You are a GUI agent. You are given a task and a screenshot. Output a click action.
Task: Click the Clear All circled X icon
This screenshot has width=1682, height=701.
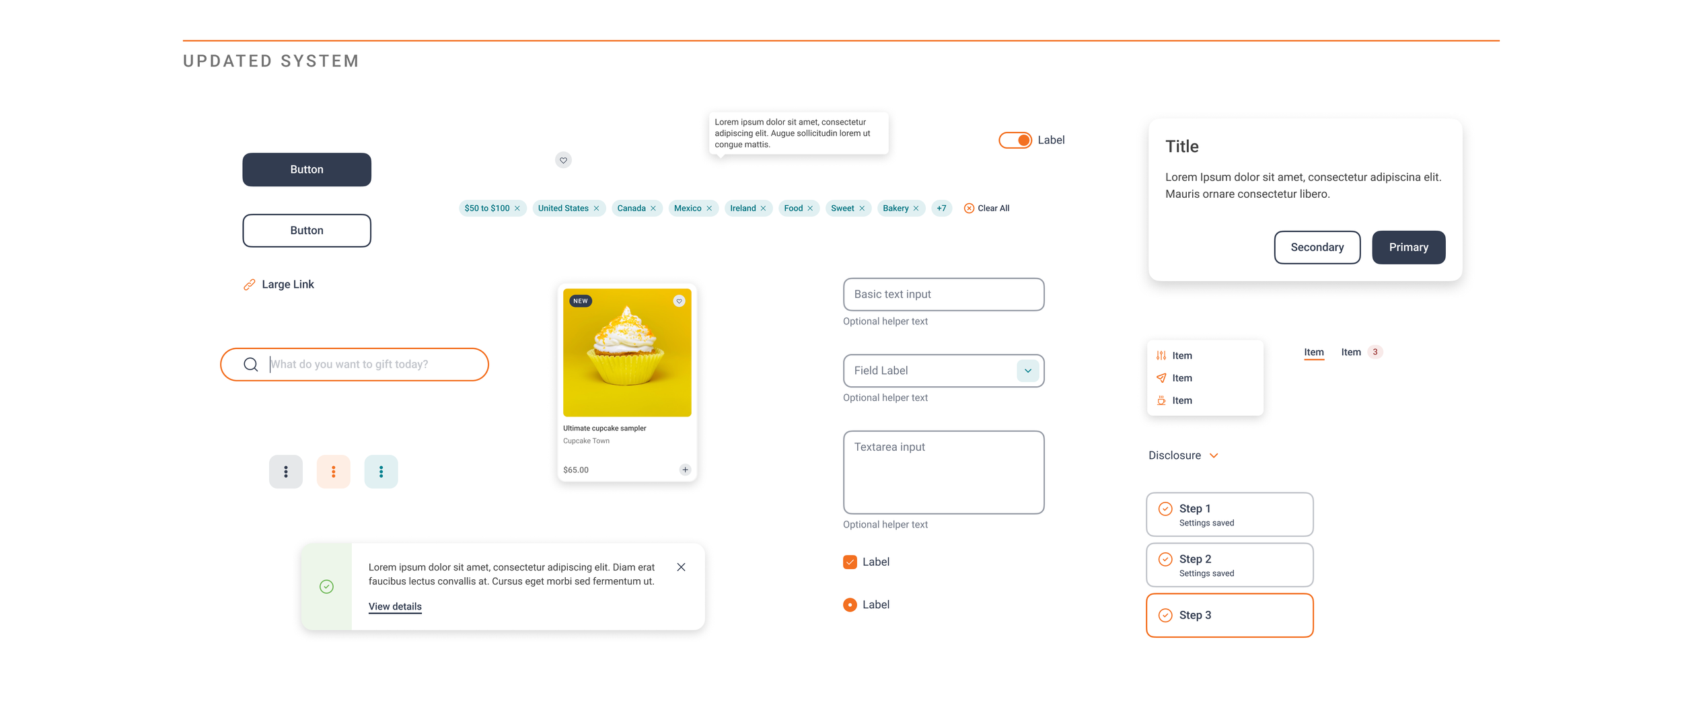(x=969, y=209)
